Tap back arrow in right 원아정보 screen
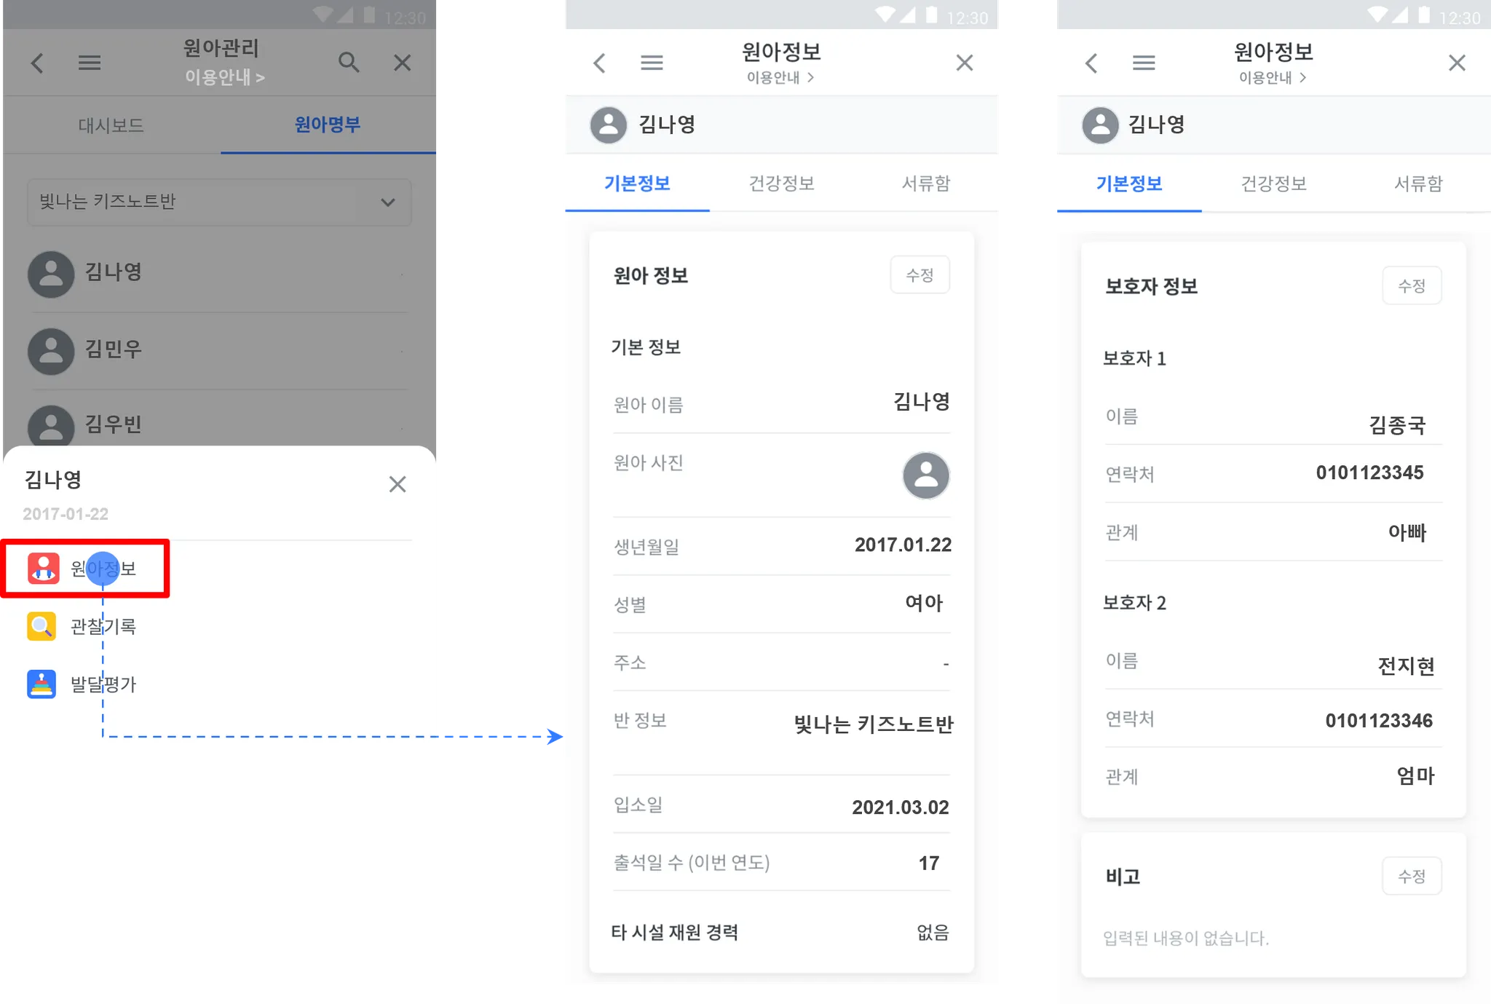 1091,63
